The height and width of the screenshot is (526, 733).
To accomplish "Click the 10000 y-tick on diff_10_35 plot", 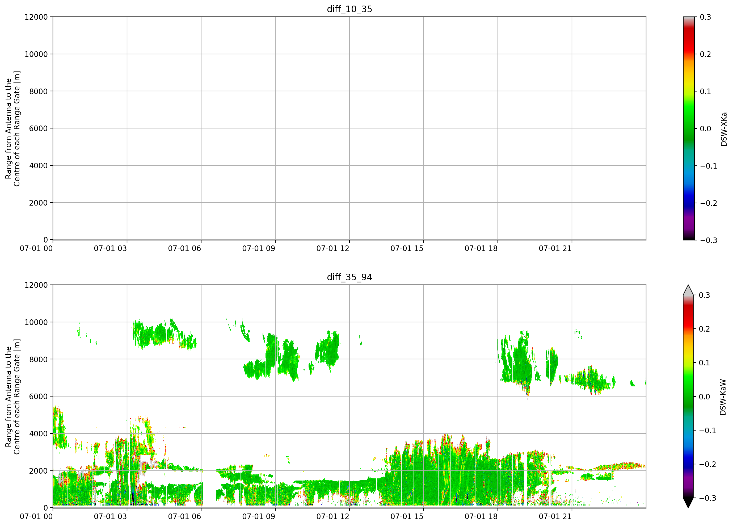I will tap(36, 54).
